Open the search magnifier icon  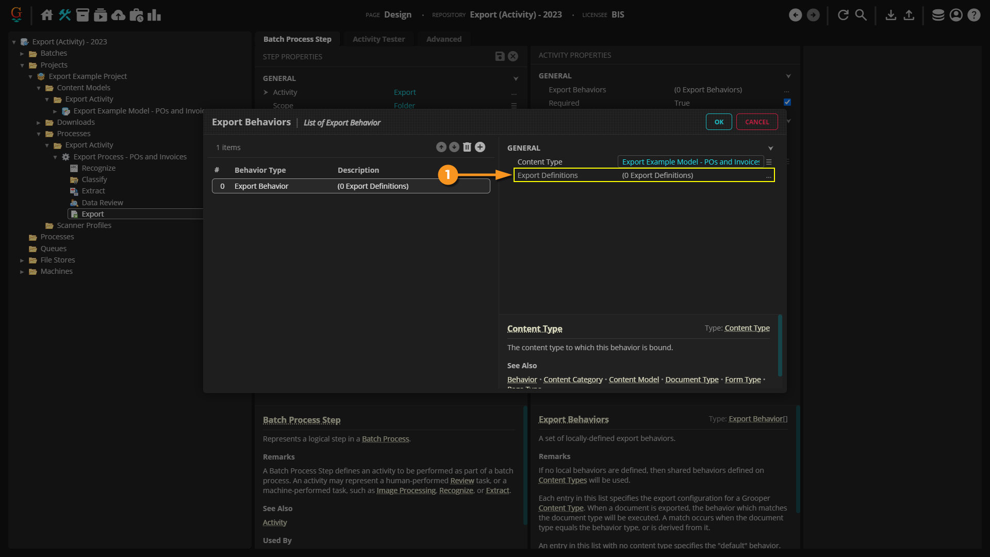click(861, 15)
